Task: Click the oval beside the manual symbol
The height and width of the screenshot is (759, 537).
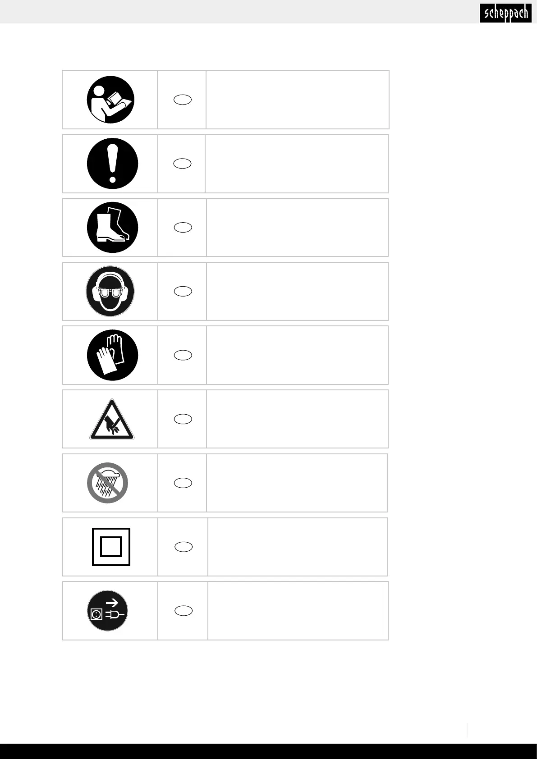Action: coord(183,100)
